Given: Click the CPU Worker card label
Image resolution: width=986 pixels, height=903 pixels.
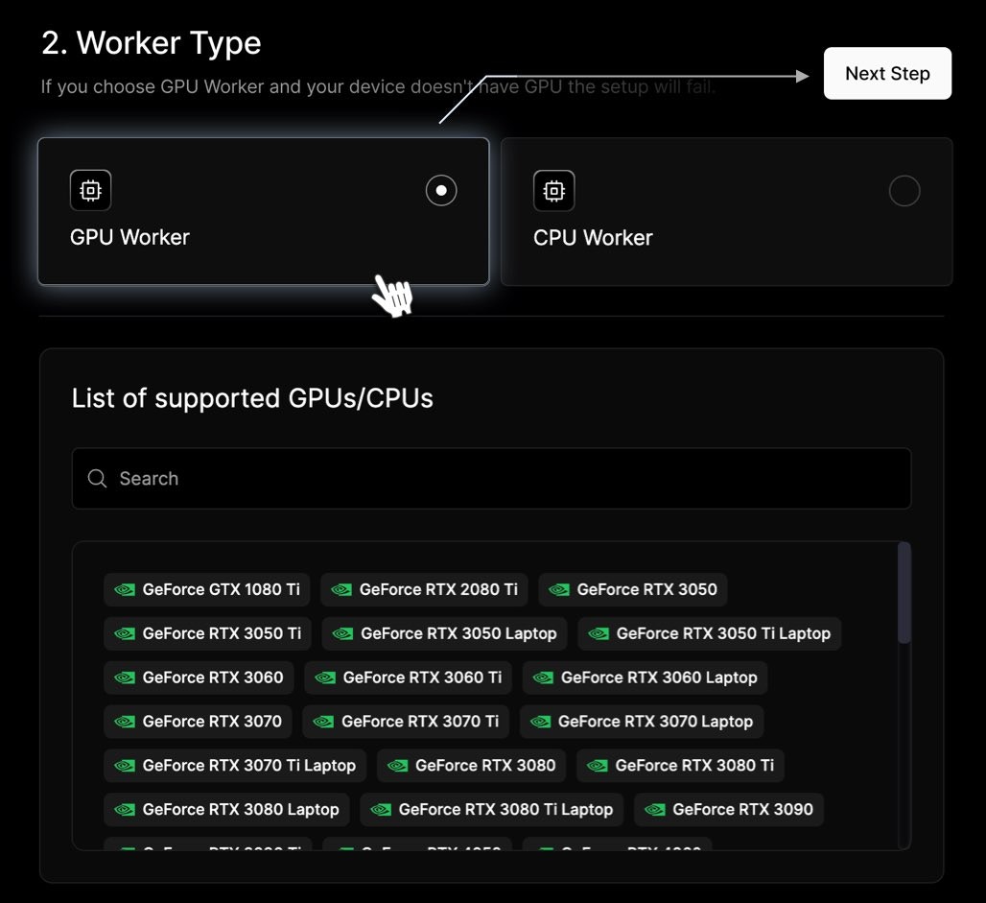Looking at the screenshot, I should point(593,238).
